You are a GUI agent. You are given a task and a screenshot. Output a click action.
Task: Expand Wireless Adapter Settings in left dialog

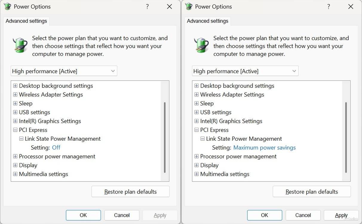(15, 95)
